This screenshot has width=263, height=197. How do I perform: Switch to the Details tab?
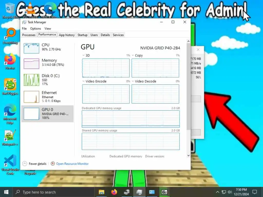point(105,35)
